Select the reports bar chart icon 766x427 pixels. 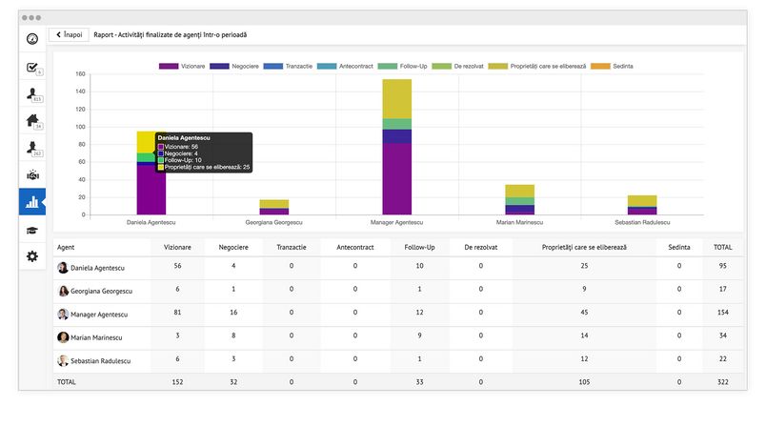click(x=32, y=202)
